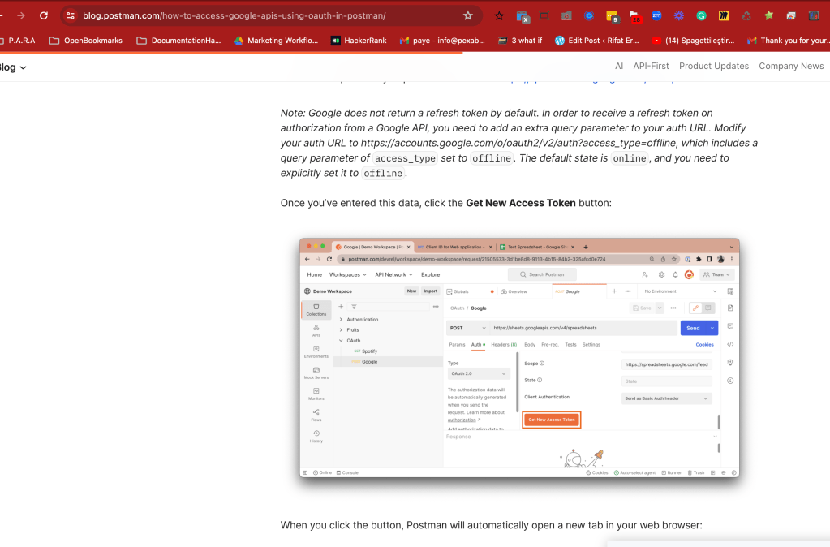The image size is (830, 547).
Task: Click the 'access_type' inline code text
Action: 405,158
